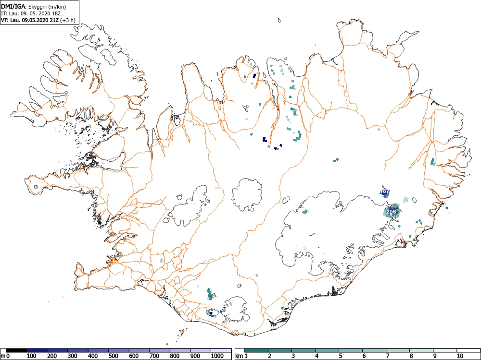
Task: Pick the 100–200 m dark navy legend swatch
Action: pyautogui.click(x=37, y=350)
